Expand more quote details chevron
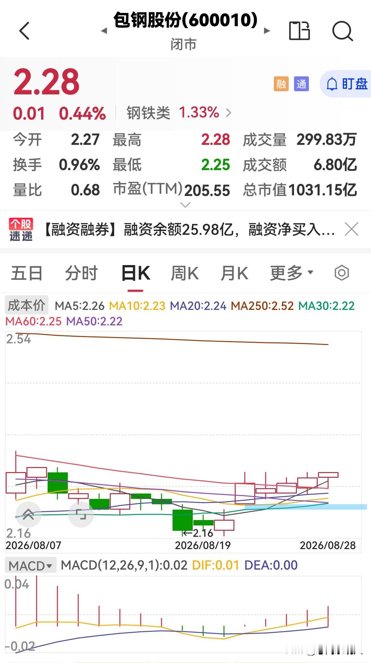This screenshot has height=663, width=371. pos(185,205)
